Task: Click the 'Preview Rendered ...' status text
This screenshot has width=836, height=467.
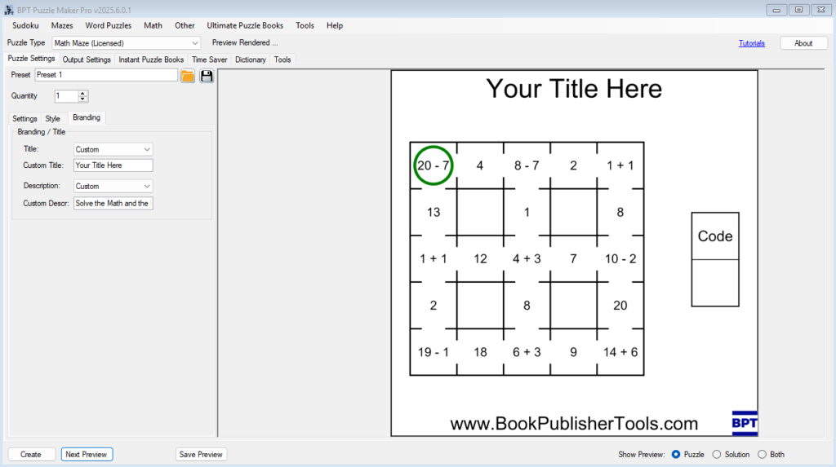Action: pos(245,42)
